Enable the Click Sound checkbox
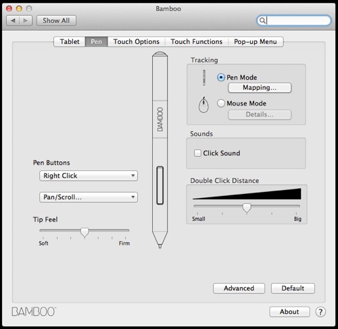Image resolution: width=338 pixels, height=329 pixels. pos(198,153)
